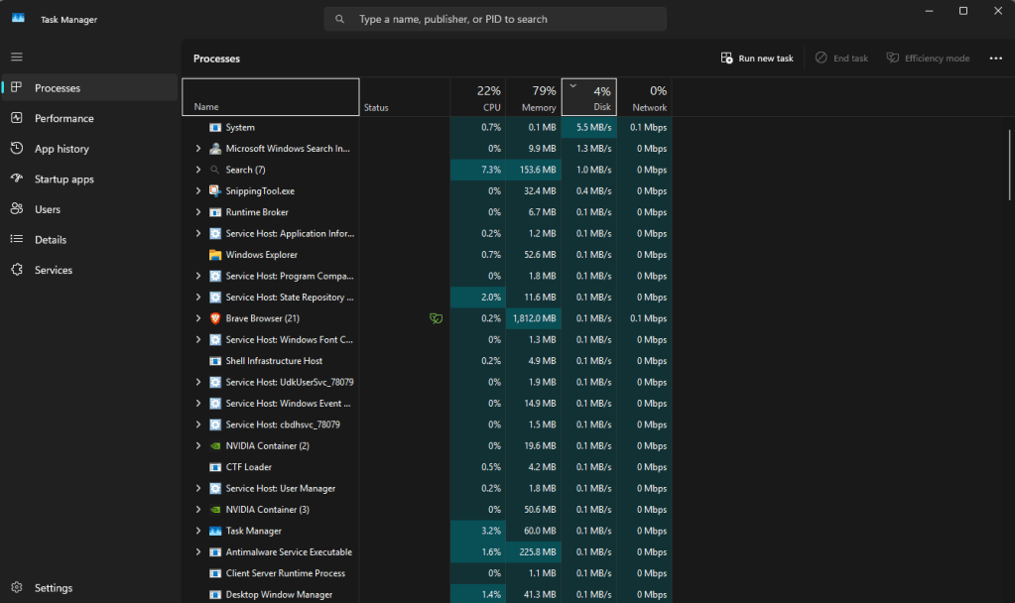Click the Users people icon
Viewport: 1015px width, 603px height.
[17, 208]
